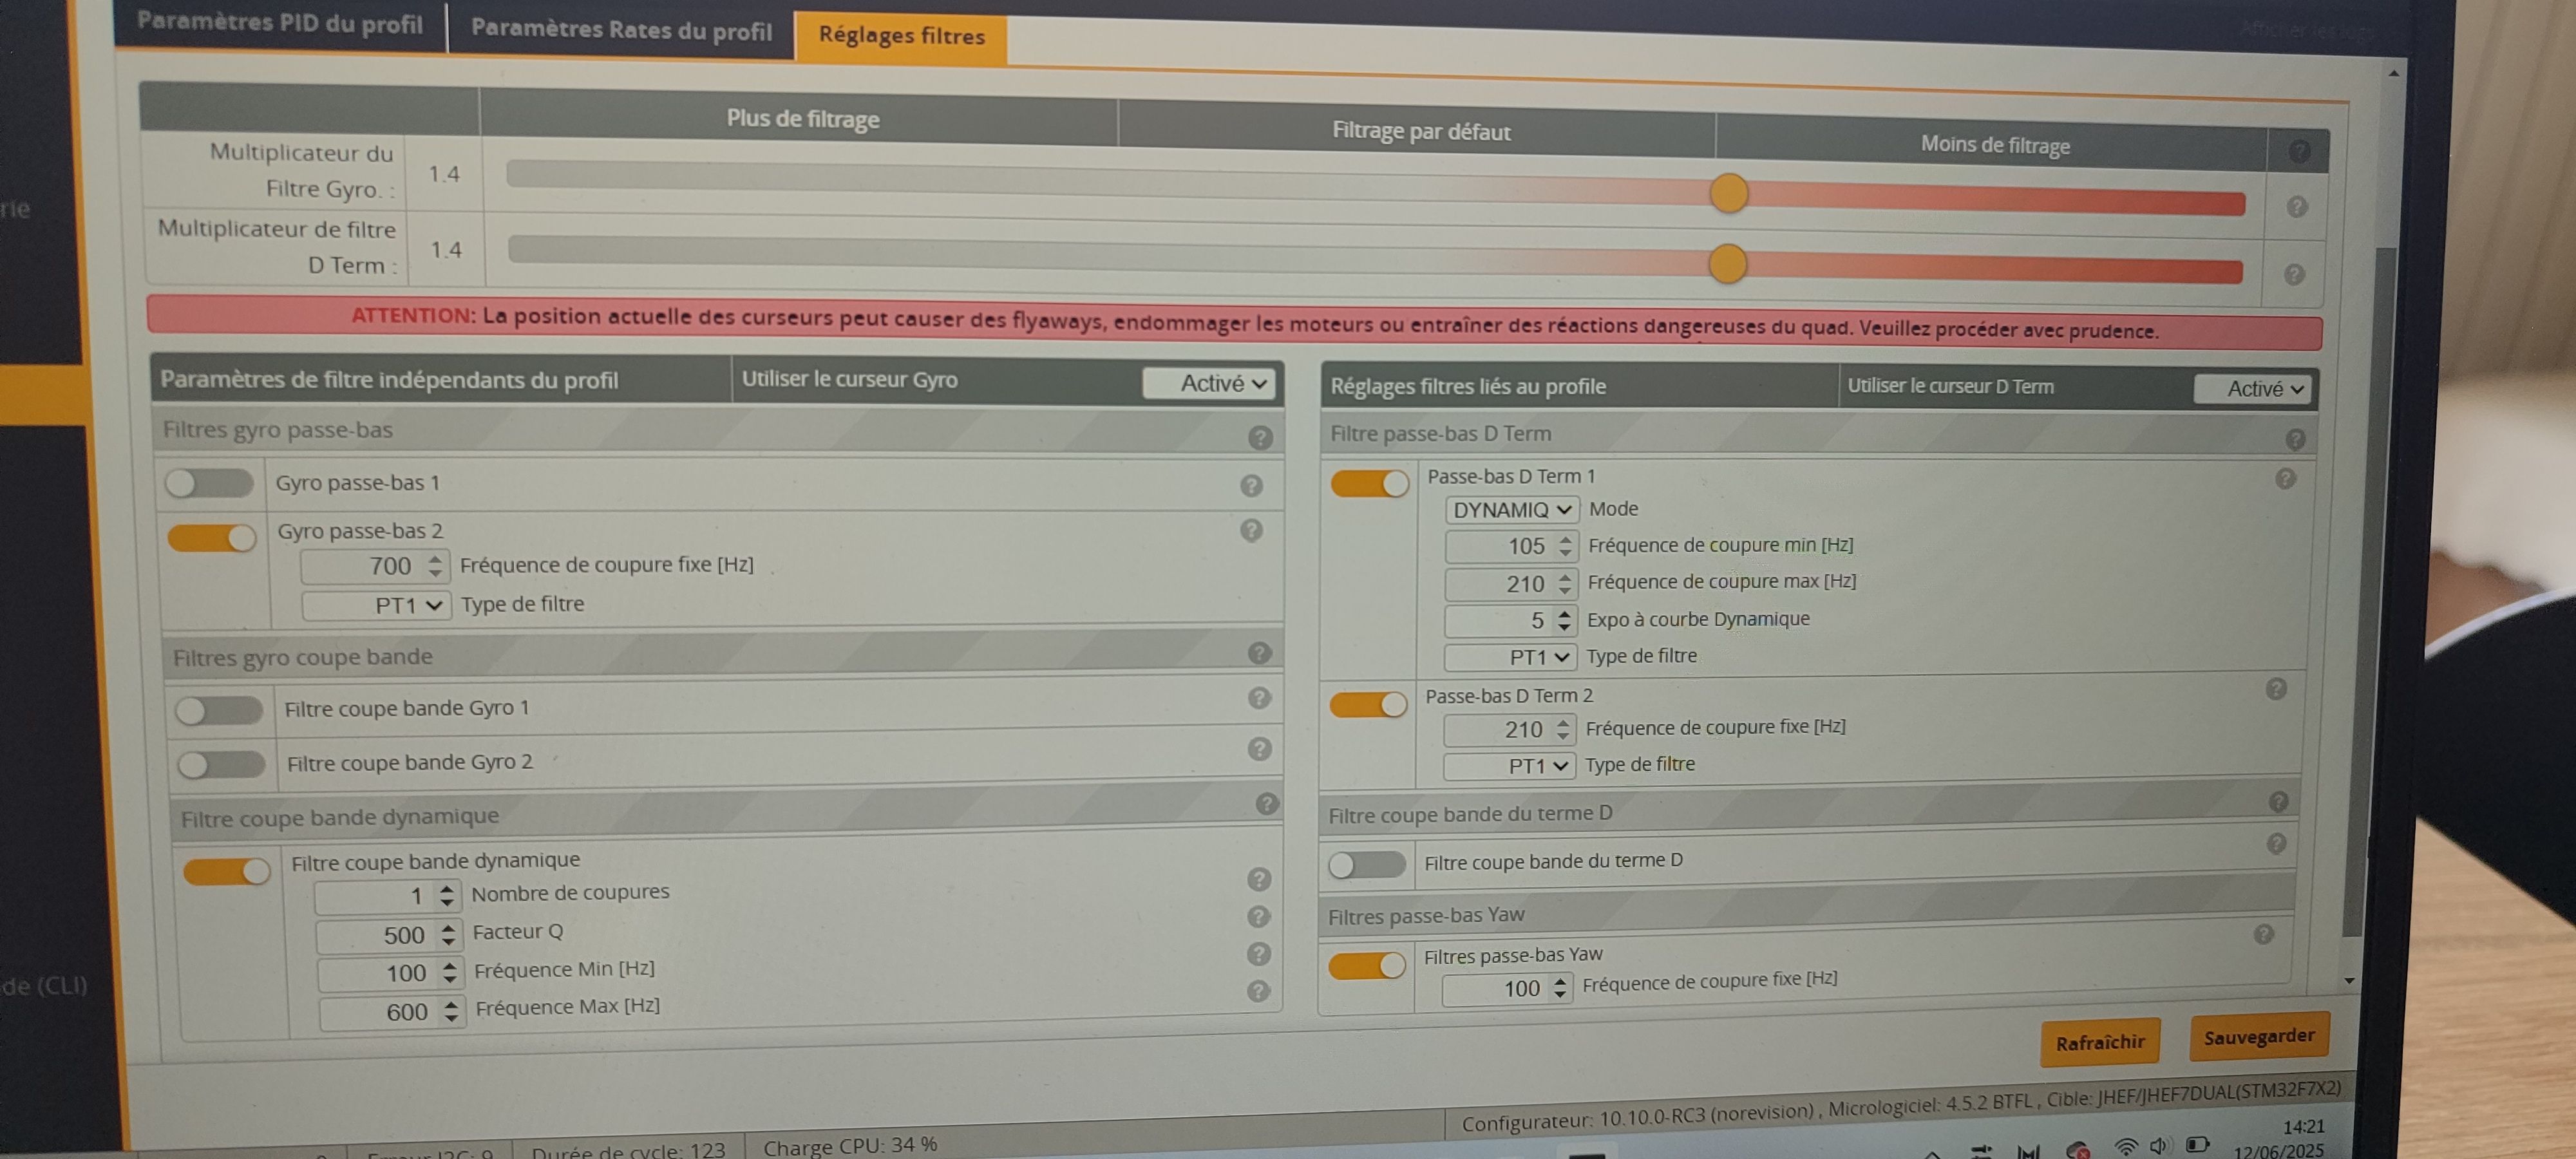Switch to Paramètres PID du profil tab
The width and height of the screenshot is (2576, 1159).
[279, 23]
